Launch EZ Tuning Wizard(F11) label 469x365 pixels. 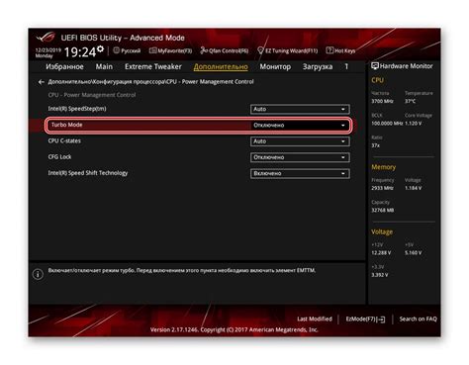tap(292, 50)
